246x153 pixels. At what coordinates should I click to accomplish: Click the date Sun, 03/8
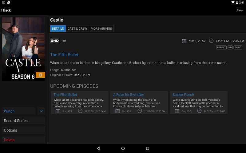[186, 111]
